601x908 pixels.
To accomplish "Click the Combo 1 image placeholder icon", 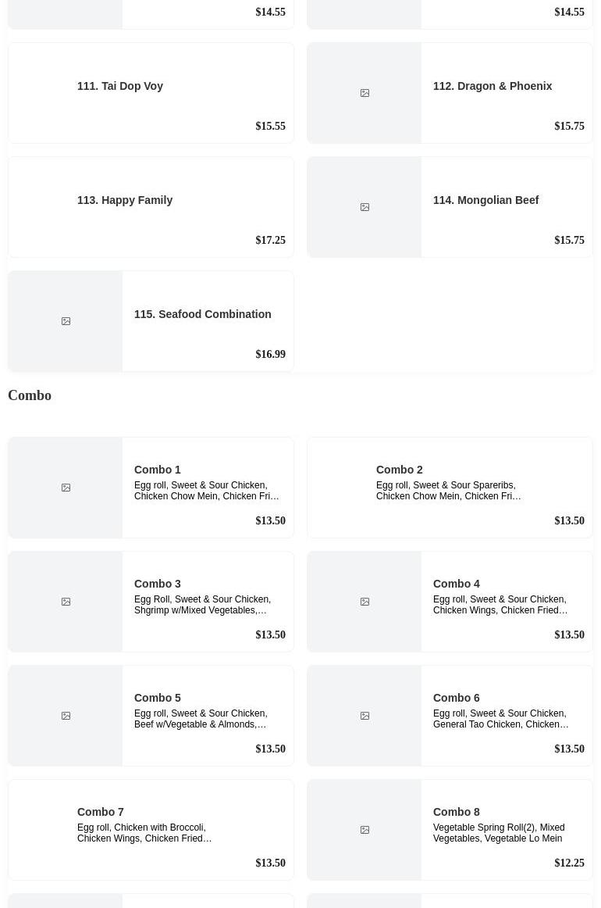I will click(x=66, y=488).
